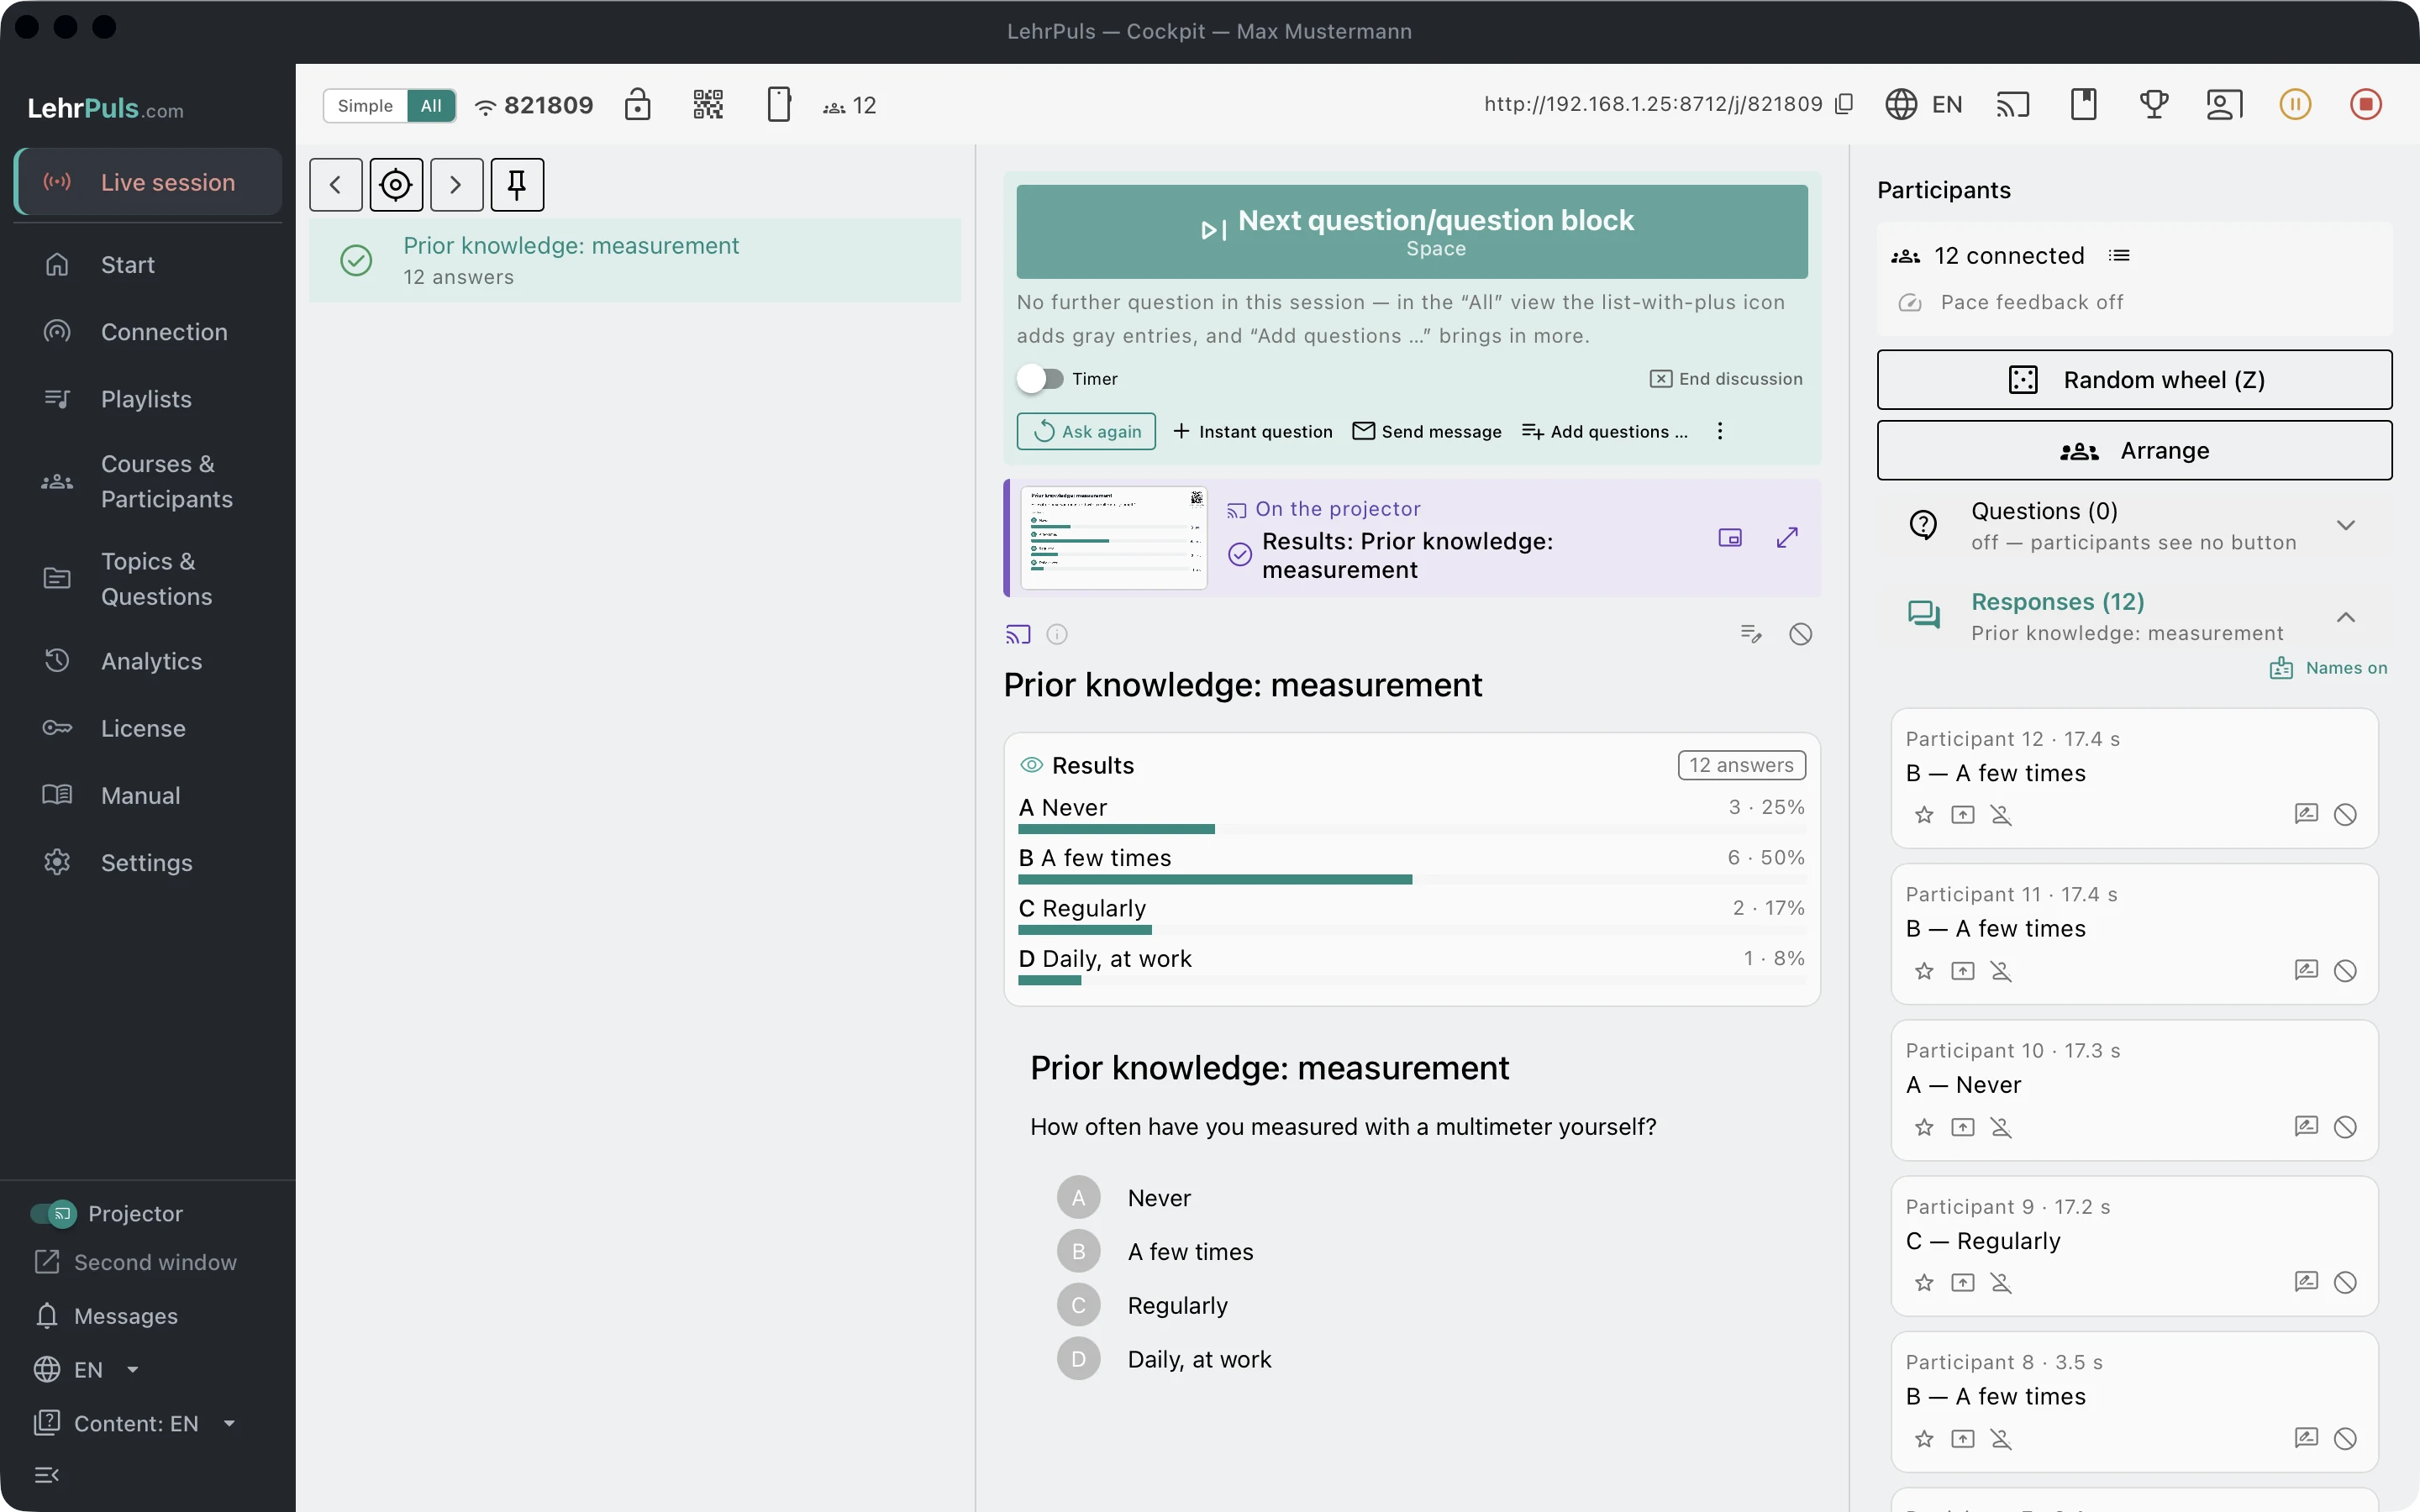Expand projector preview to fullscreen
Image resolution: width=2420 pixels, height=1512 pixels.
point(1787,538)
